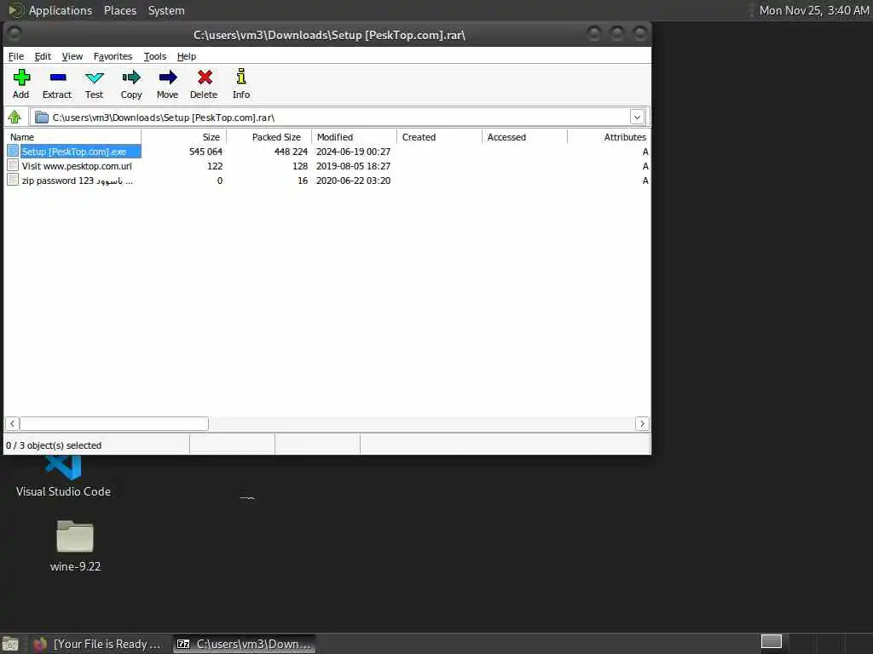The width and height of the screenshot is (873, 654).
Task: Open the File menu
Action: 15,56
